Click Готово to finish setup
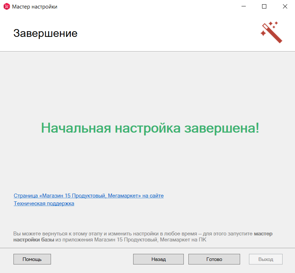This screenshot has height=273, width=295. (x=214, y=259)
